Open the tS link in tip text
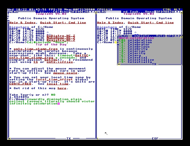190x146 pixels. pos(36,62)
